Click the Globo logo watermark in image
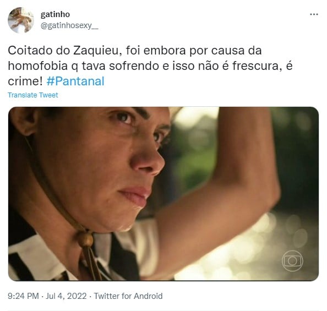 coord(292,261)
